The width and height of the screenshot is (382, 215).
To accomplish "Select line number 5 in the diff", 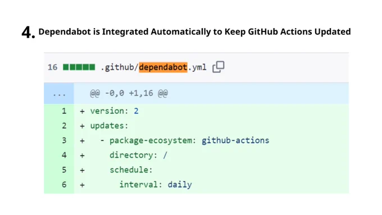I will coord(64,170).
